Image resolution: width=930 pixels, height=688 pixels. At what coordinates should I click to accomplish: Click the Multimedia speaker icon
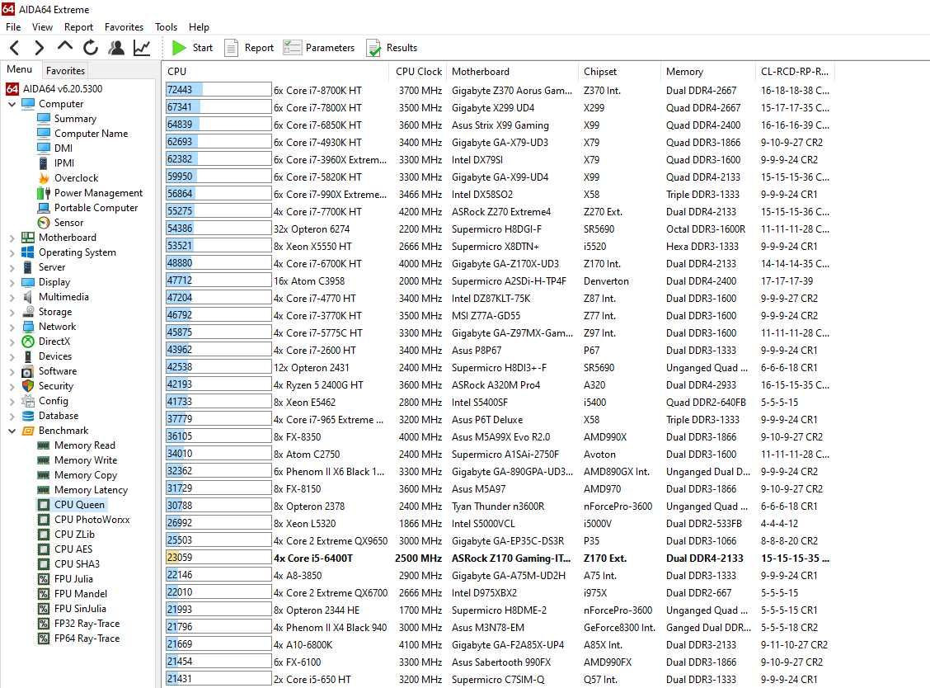(28, 297)
